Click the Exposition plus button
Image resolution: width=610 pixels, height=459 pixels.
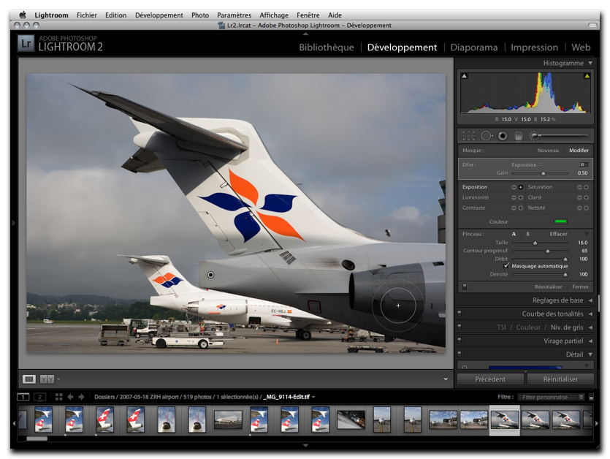[x=521, y=187]
